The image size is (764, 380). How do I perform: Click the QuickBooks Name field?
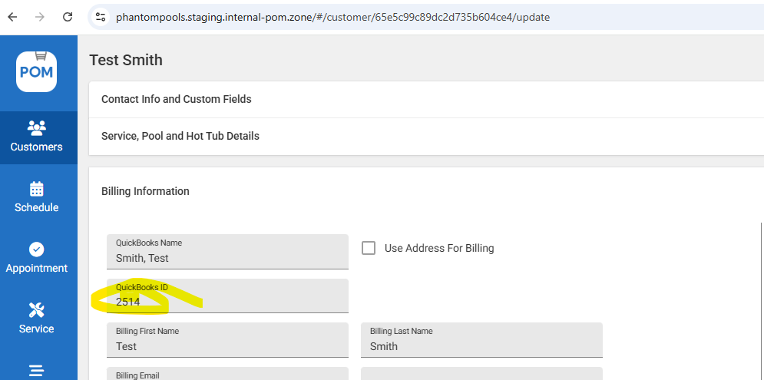coord(227,258)
